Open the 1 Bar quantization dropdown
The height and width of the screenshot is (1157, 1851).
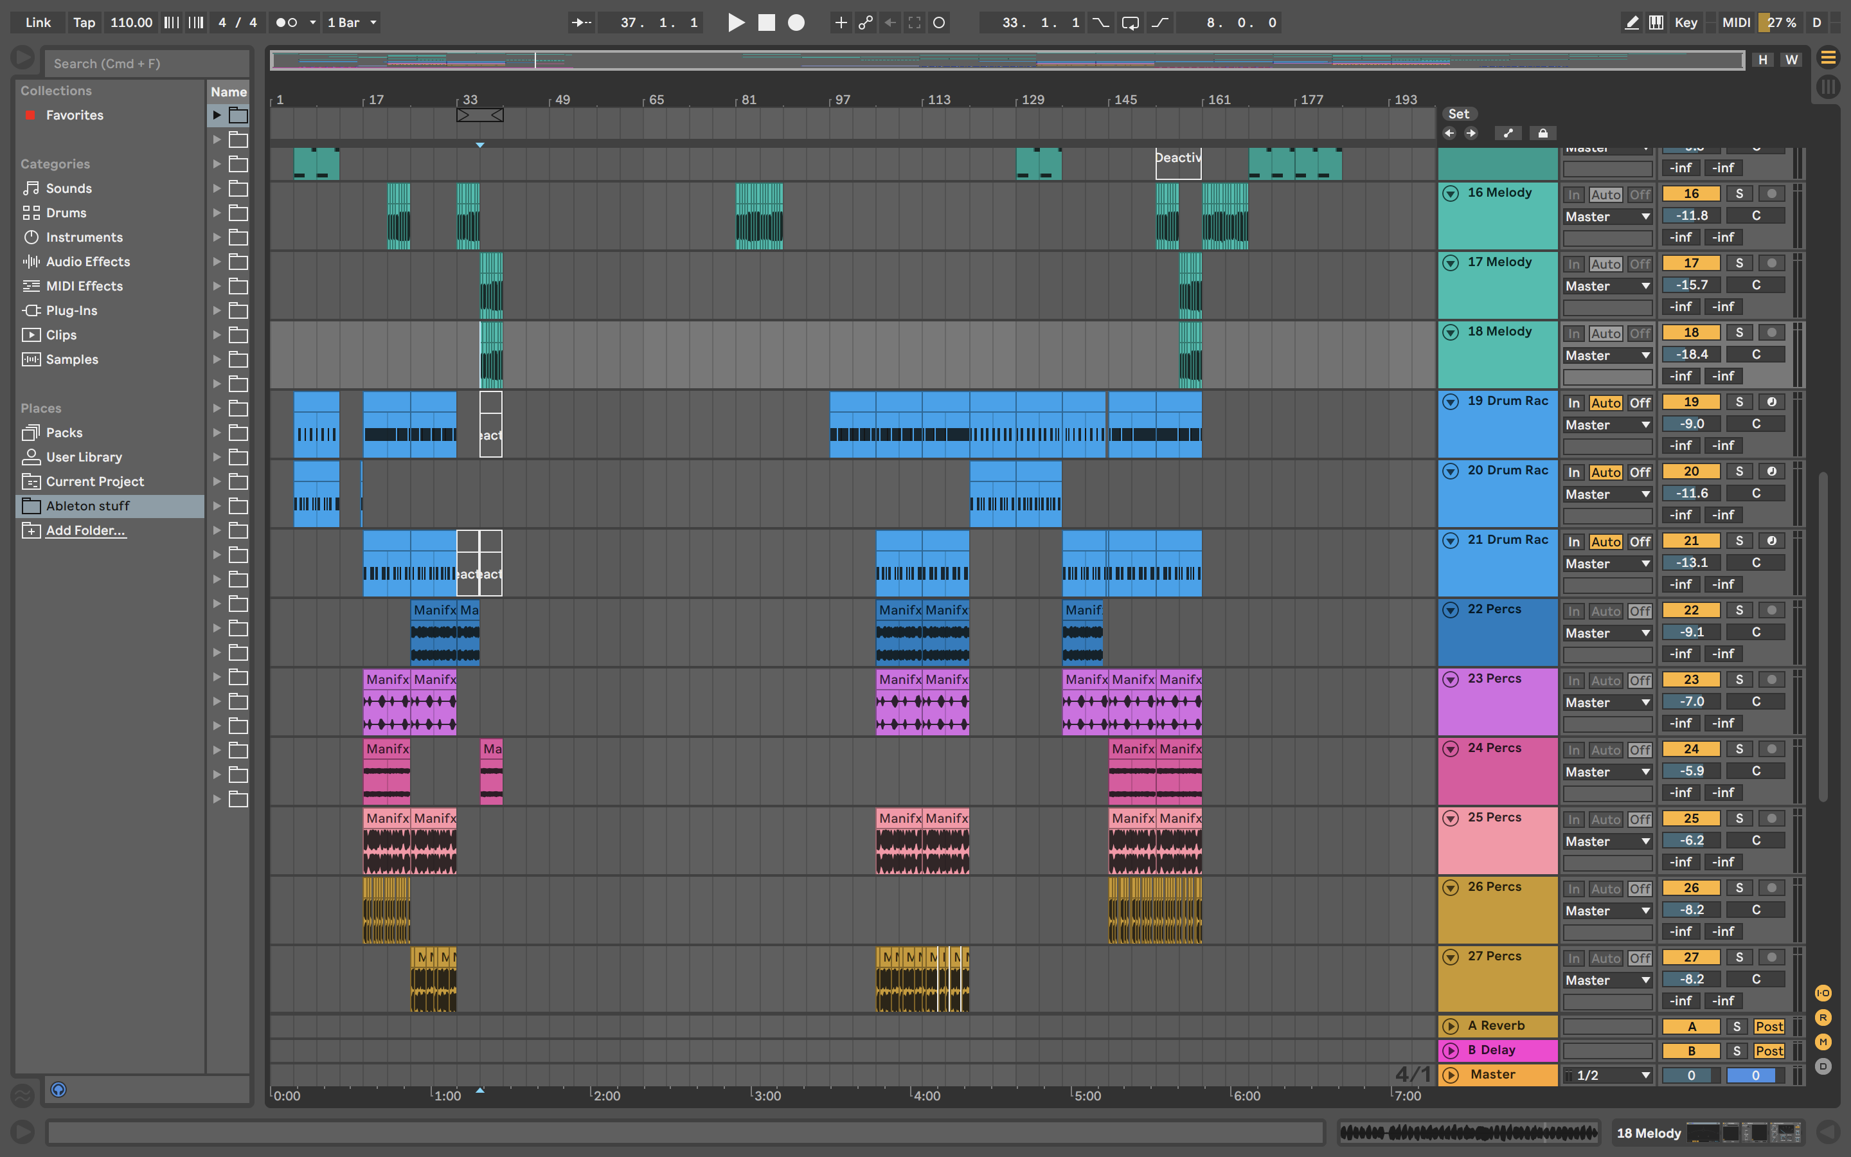click(352, 22)
